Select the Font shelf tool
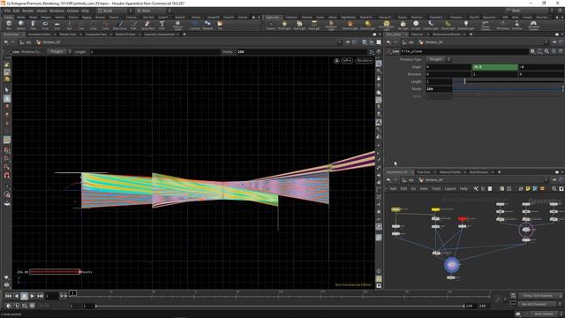 [162, 25]
